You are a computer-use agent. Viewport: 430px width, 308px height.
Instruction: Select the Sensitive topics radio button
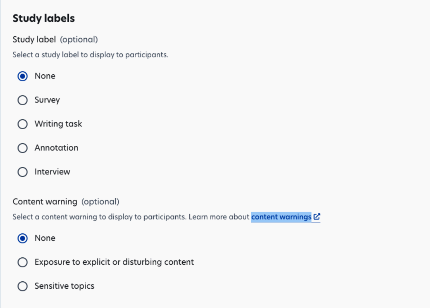[22, 286]
